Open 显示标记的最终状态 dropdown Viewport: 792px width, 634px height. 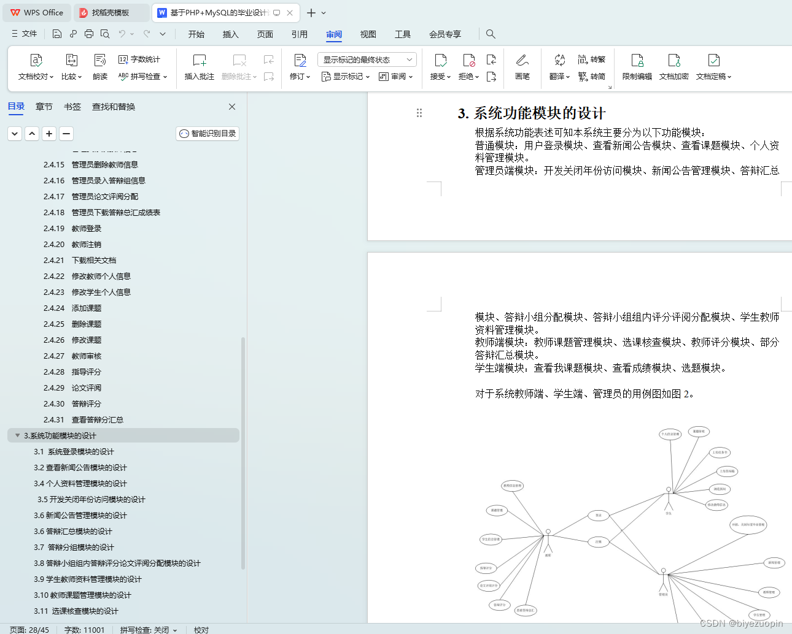tap(367, 59)
